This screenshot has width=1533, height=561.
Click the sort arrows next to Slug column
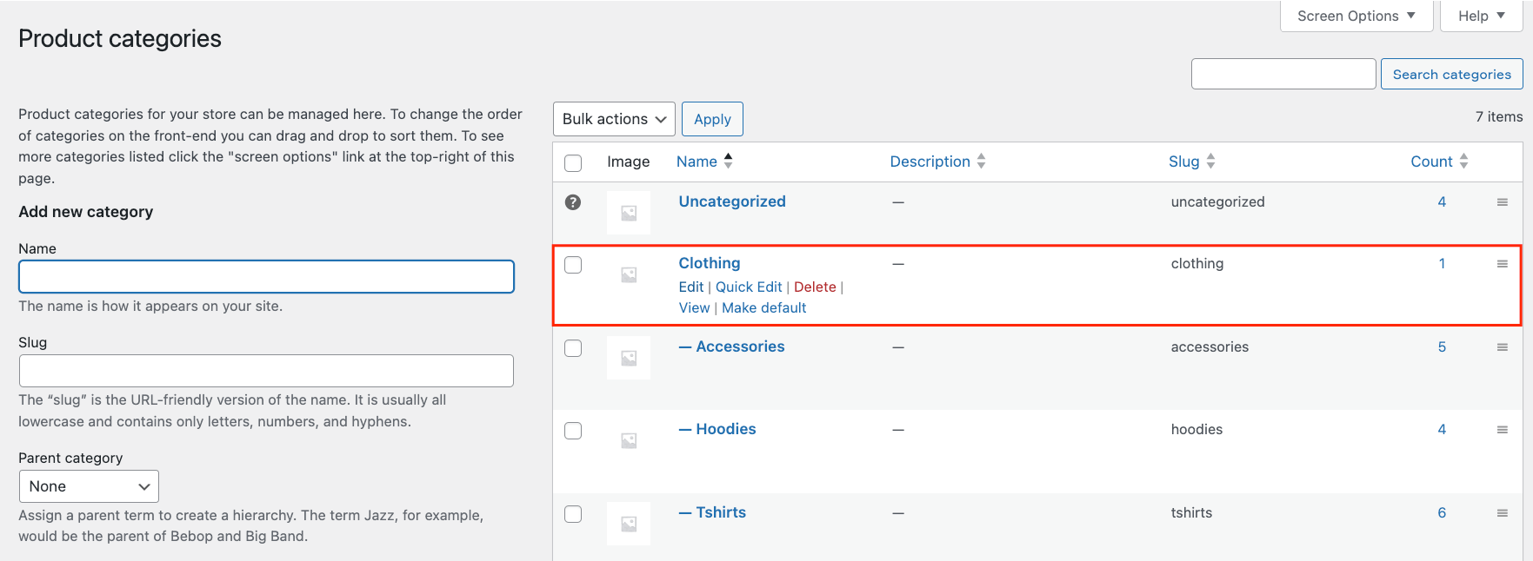coord(1210,161)
